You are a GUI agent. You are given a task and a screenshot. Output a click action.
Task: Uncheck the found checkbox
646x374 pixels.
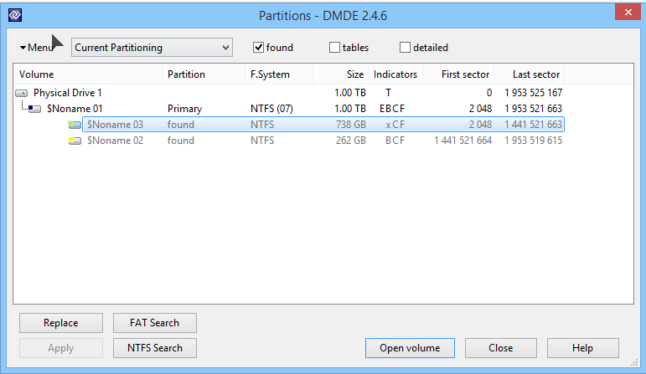pos(258,48)
